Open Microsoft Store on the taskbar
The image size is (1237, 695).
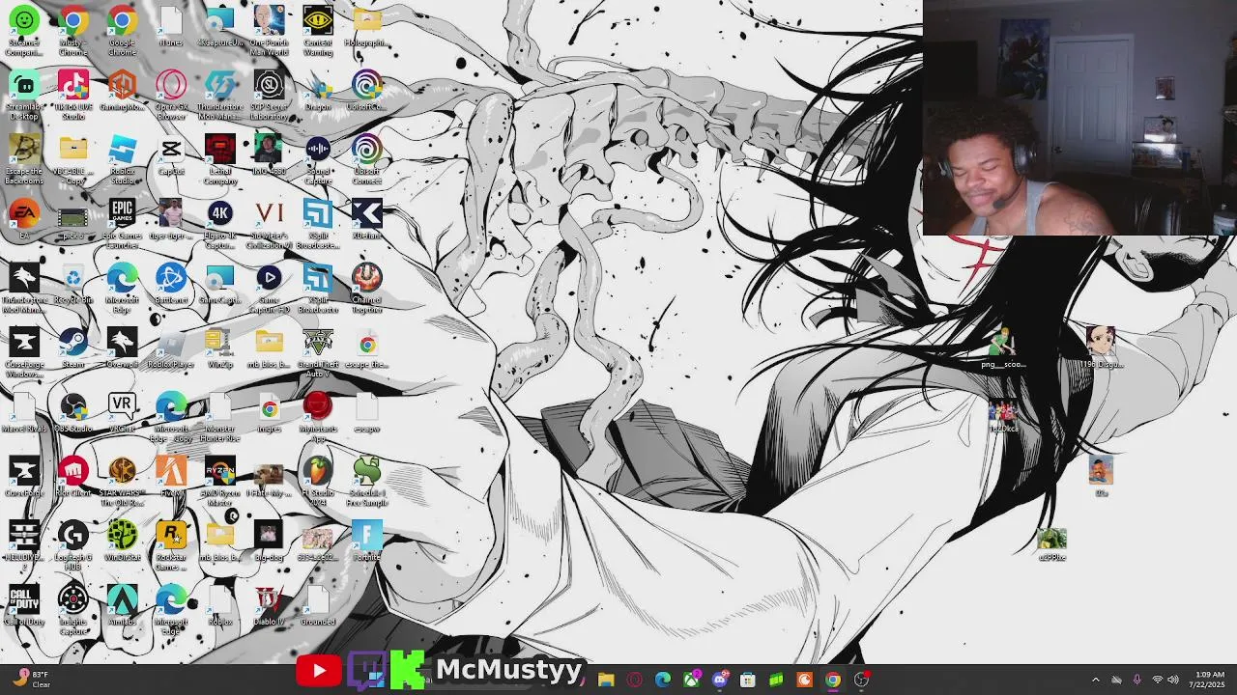tap(748, 680)
